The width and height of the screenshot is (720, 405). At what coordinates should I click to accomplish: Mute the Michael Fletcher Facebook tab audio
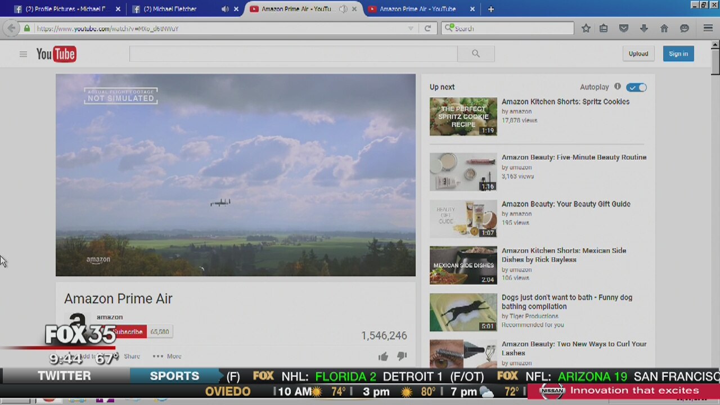(225, 9)
